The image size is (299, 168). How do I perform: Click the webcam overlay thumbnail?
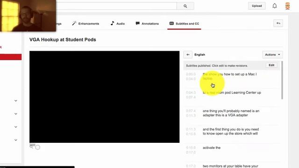(x=28, y=15)
